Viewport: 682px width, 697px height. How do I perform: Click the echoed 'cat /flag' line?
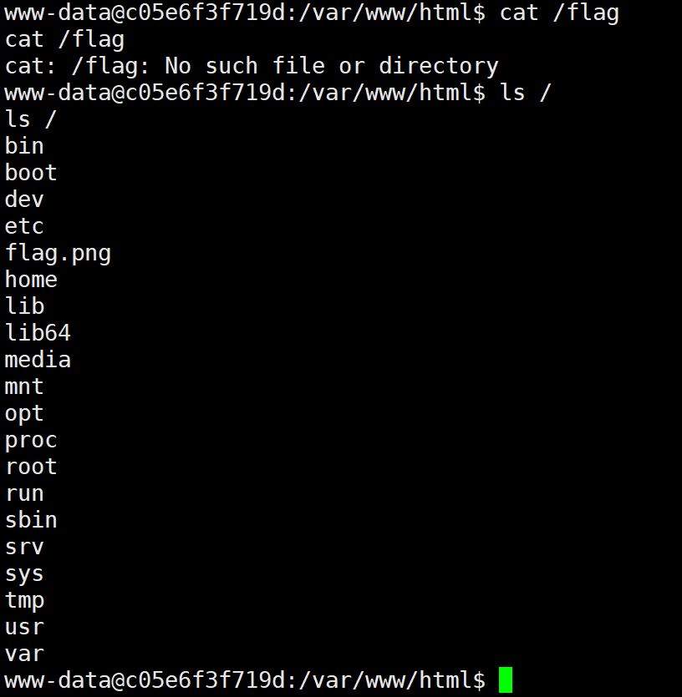64,40
